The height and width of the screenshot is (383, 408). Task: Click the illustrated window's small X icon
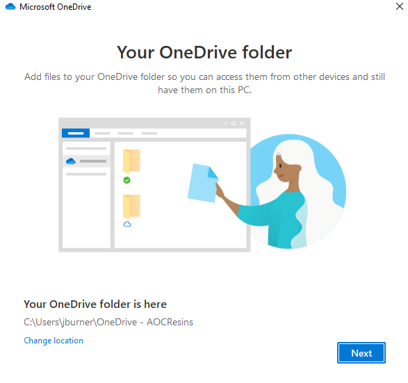click(x=242, y=123)
